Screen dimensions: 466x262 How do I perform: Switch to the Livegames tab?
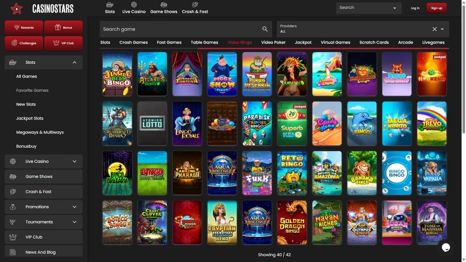tap(433, 42)
